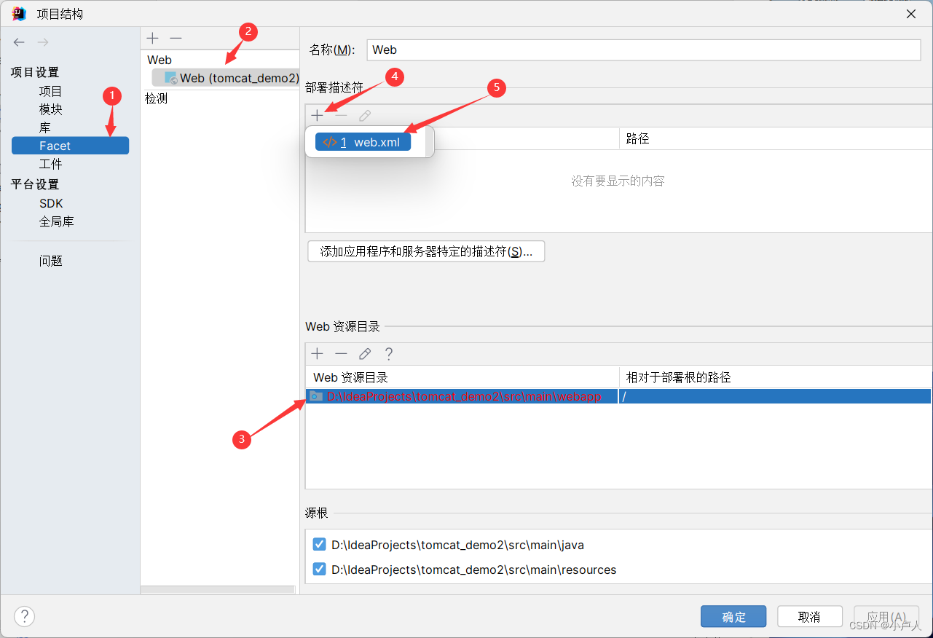The width and height of the screenshot is (933, 638).
Task: Select web.xml from the descriptor popup
Action: 363,142
